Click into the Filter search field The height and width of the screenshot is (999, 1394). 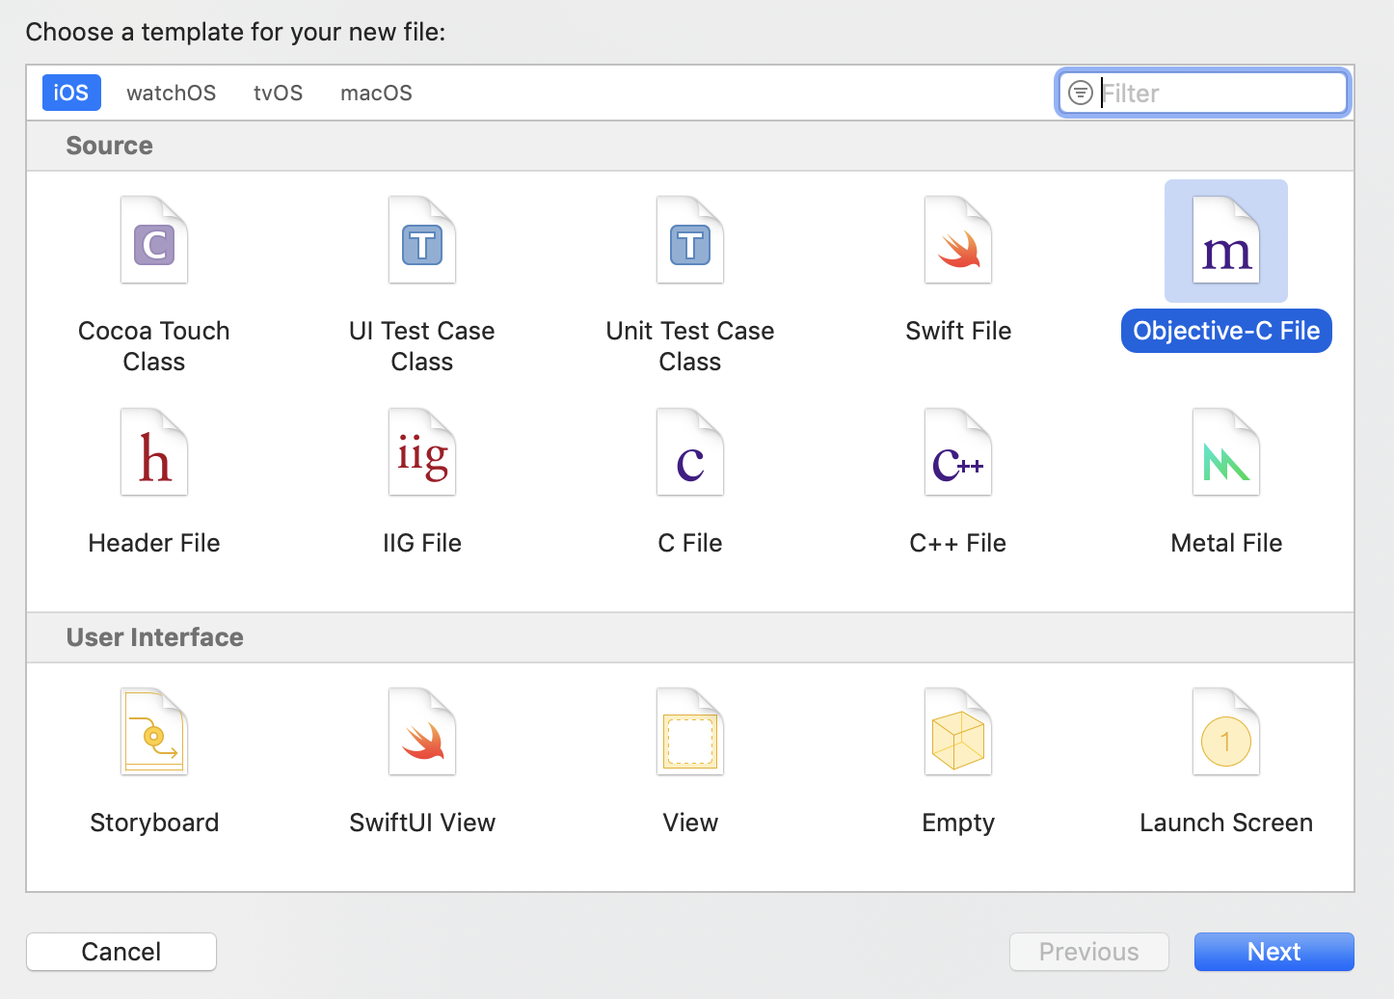1220,94
